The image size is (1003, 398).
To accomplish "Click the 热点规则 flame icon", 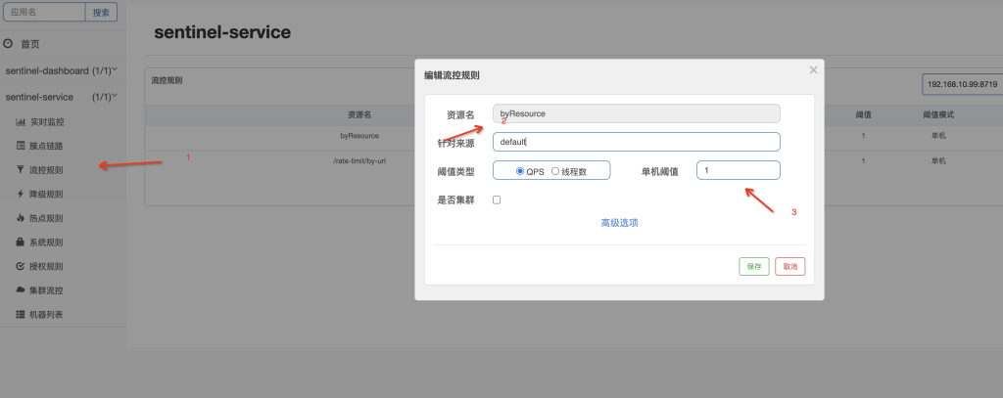I will [x=21, y=218].
